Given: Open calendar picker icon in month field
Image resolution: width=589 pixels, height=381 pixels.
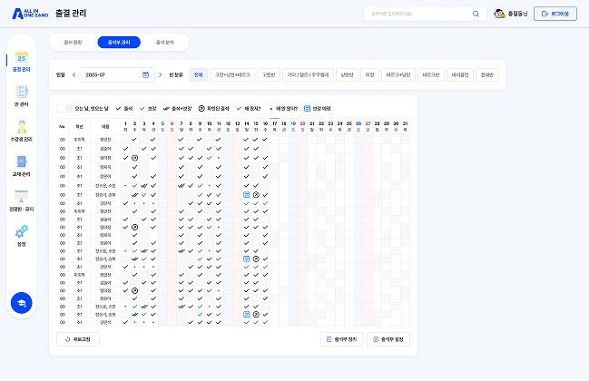Looking at the screenshot, I should (x=146, y=75).
